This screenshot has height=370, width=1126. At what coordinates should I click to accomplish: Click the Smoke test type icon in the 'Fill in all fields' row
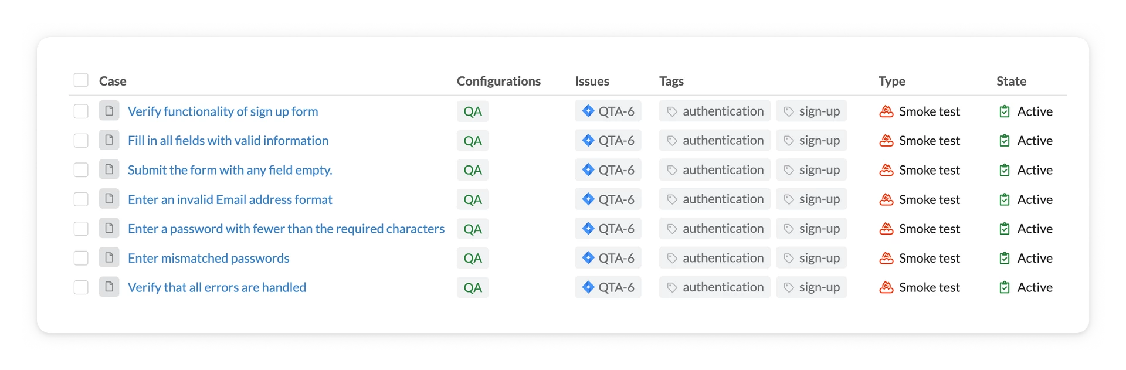[886, 141]
